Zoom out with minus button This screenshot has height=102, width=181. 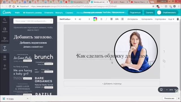[x=167, y=90]
